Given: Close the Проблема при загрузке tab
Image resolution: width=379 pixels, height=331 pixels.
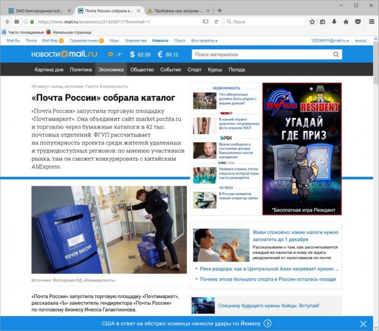Looking at the screenshot, I should point(208,11).
